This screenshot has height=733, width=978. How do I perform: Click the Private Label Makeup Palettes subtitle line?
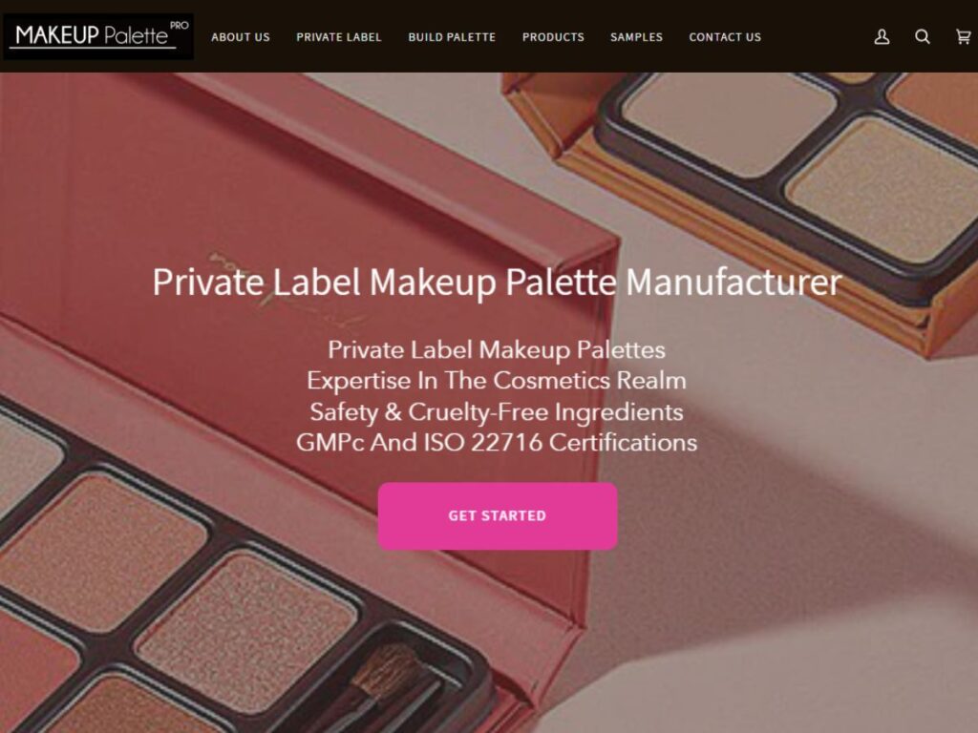(x=497, y=349)
